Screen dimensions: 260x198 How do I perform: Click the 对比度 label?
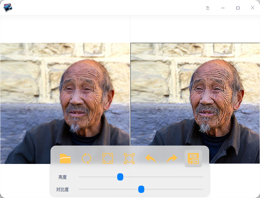coord(62,190)
